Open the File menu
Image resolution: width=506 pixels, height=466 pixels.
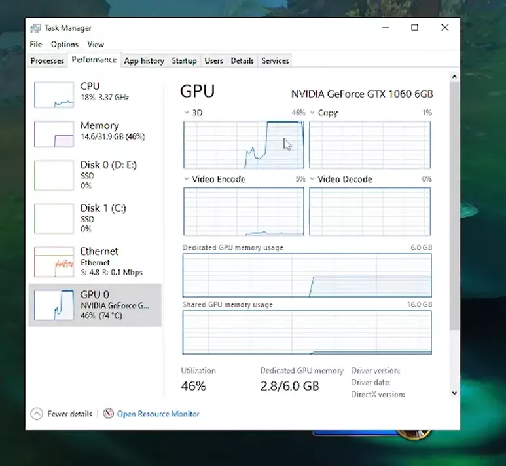pos(36,44)
